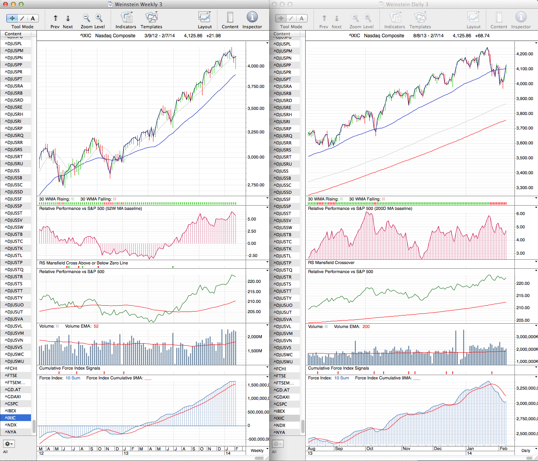Click the Next arrow in Weekly toolbar
Image resolution: width=538 pixels, height=461 pixels.
[68, 18]
